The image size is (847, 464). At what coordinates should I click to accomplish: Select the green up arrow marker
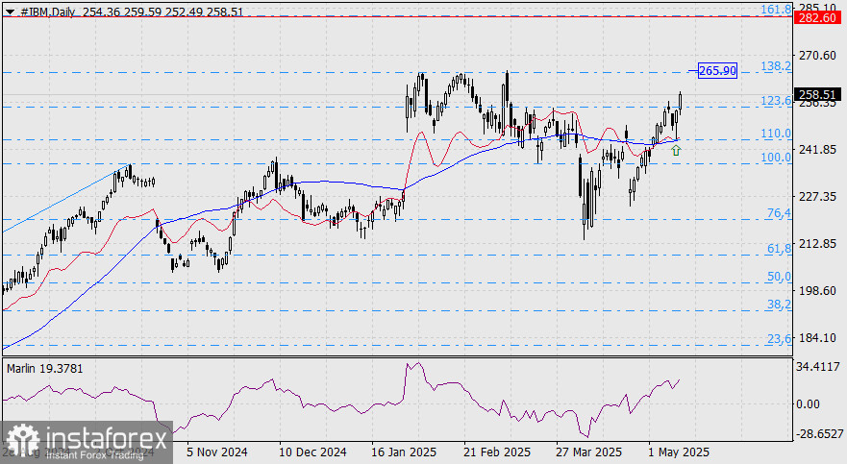pyautogui.click(x=676, y=151)
